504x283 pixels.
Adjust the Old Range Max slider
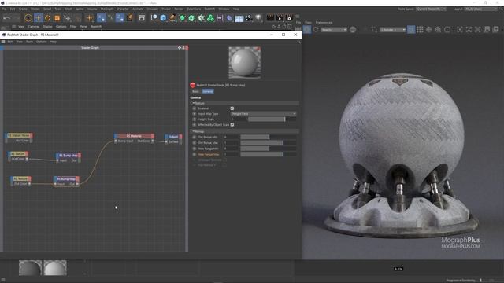coord(269,143)
